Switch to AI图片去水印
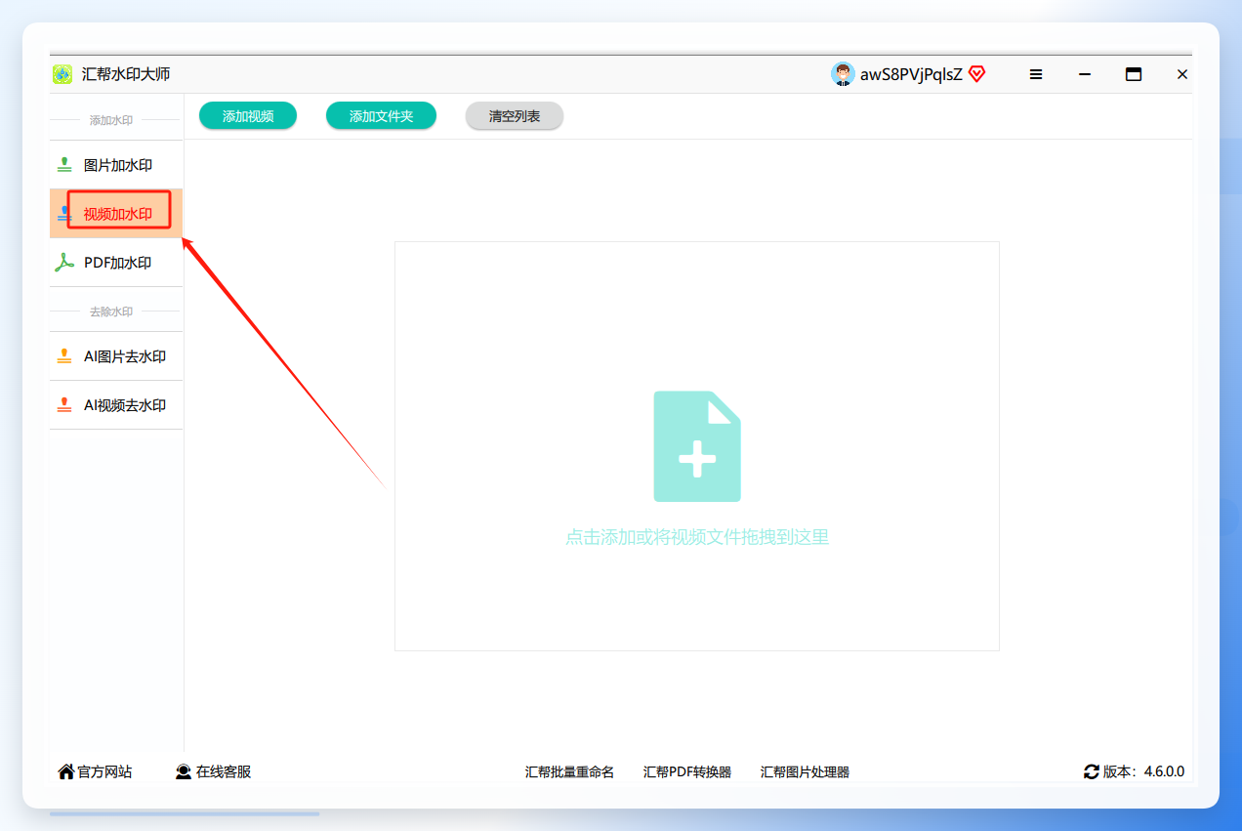Image resolution: width=1242 pixels, height=831 pixels. coord(116,356)
